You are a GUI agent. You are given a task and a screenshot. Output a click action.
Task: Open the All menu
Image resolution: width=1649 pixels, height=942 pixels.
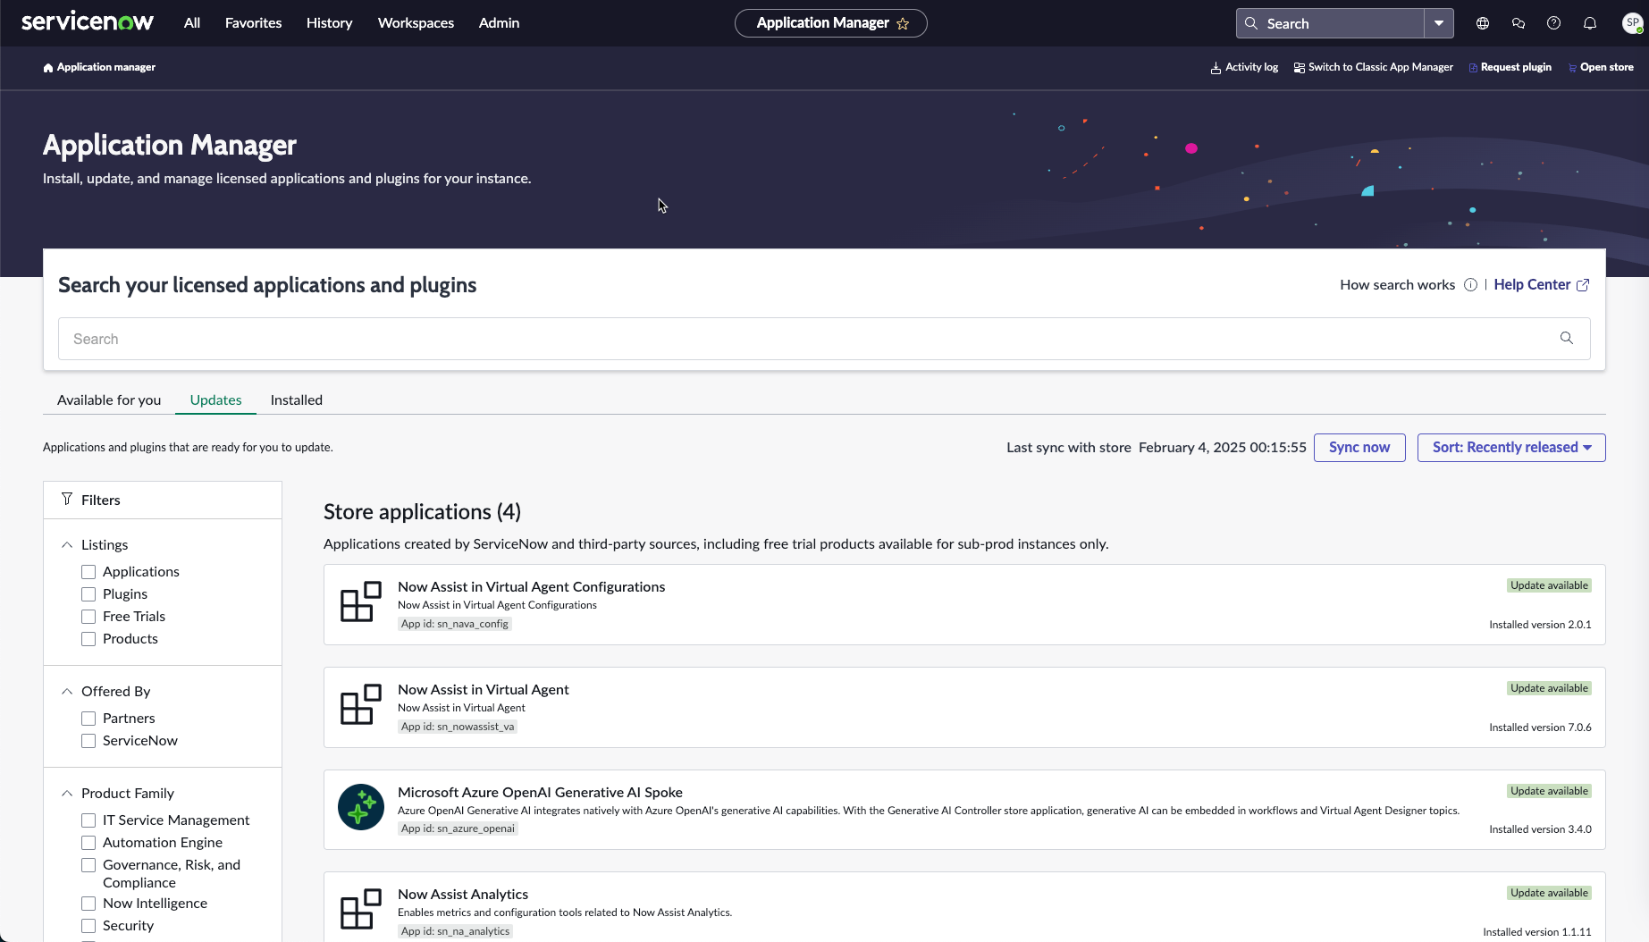coord(192,23)
